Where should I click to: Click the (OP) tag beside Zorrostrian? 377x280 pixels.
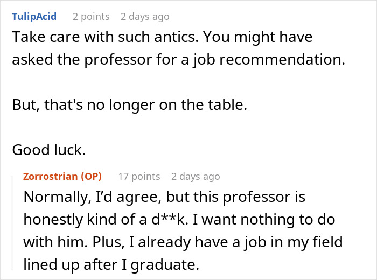(91, 177)
